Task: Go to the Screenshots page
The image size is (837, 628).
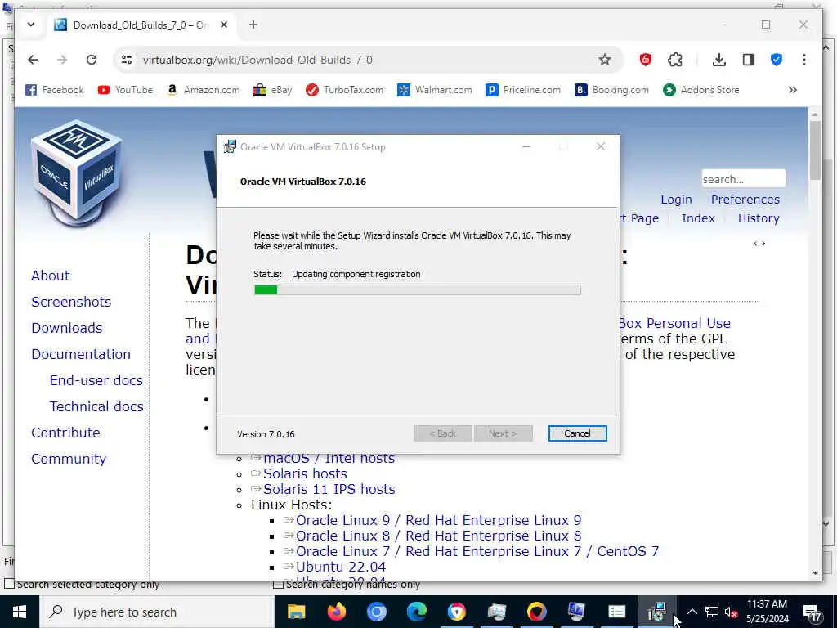Action: [x=71, y=302]
